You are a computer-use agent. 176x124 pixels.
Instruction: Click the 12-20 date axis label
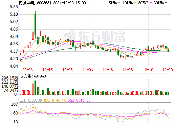168,70
